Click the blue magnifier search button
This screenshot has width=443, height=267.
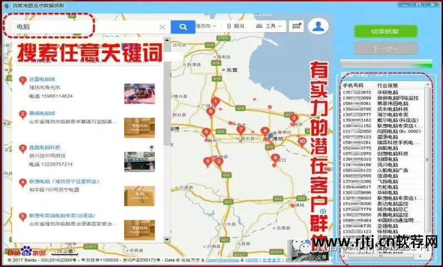183,27
